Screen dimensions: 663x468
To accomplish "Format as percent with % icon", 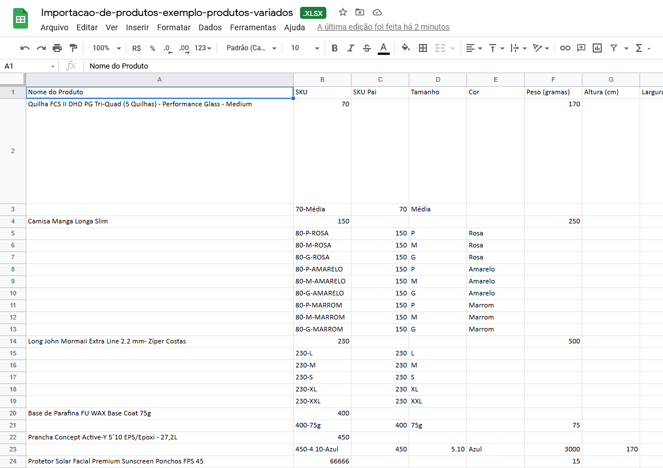I will [x=152, y=48].
